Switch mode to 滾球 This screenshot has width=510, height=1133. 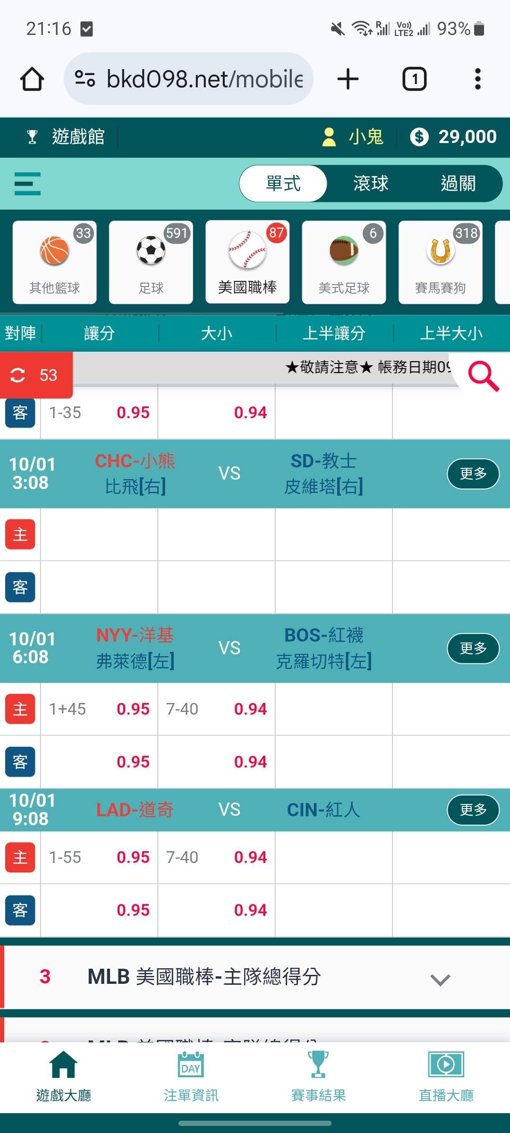pos(371,184)
